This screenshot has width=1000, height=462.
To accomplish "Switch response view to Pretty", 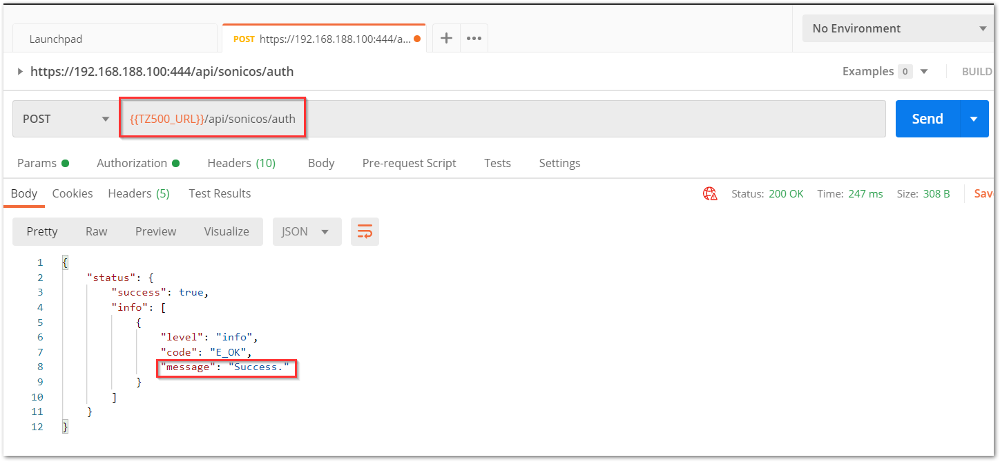I will [42, 231].
